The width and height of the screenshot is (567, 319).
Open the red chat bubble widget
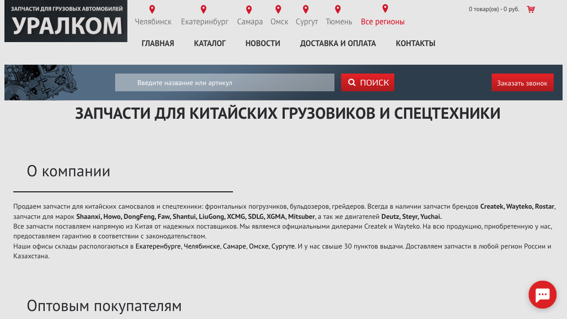(543, 295)
